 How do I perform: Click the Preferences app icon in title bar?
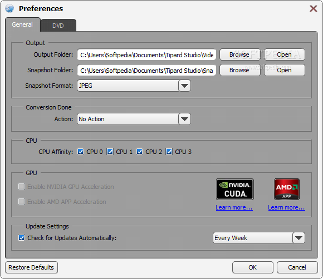(9, 9)
